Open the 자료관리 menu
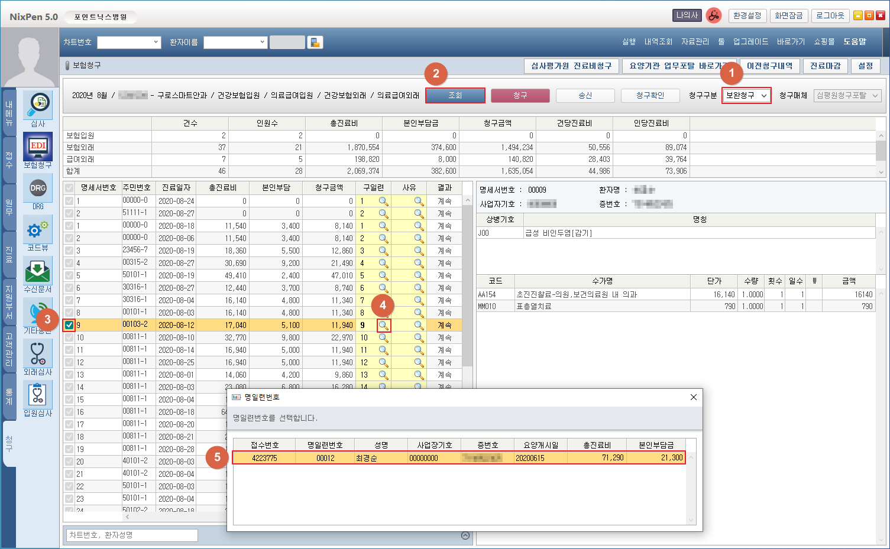The width and height of the screenshot is (890, 549). [x=695, y=42]
